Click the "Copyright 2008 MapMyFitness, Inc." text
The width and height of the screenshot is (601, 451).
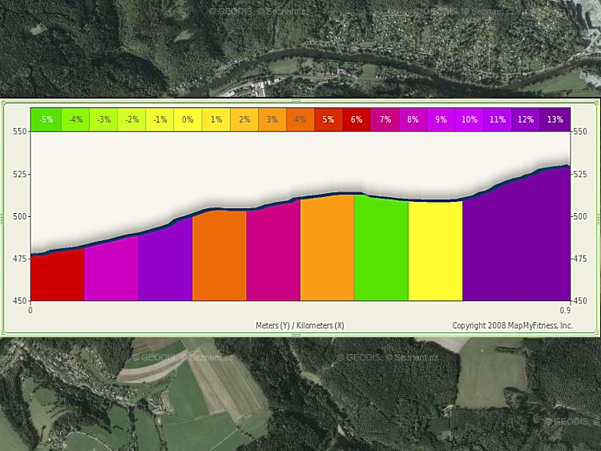513,325
